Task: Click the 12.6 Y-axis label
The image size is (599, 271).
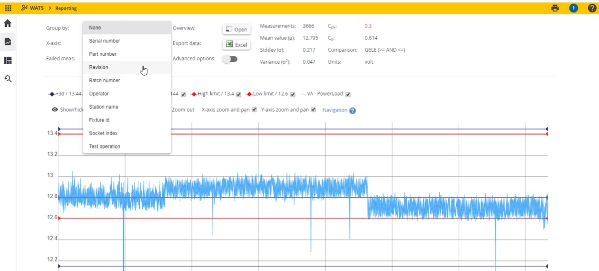Action: tap(52, 217)
